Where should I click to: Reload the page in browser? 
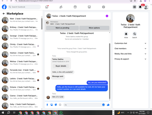click(x=11, y=1)
